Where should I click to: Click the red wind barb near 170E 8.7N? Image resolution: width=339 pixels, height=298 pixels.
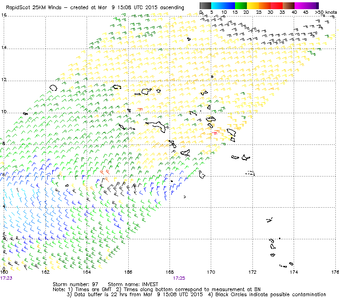[214, 133]
